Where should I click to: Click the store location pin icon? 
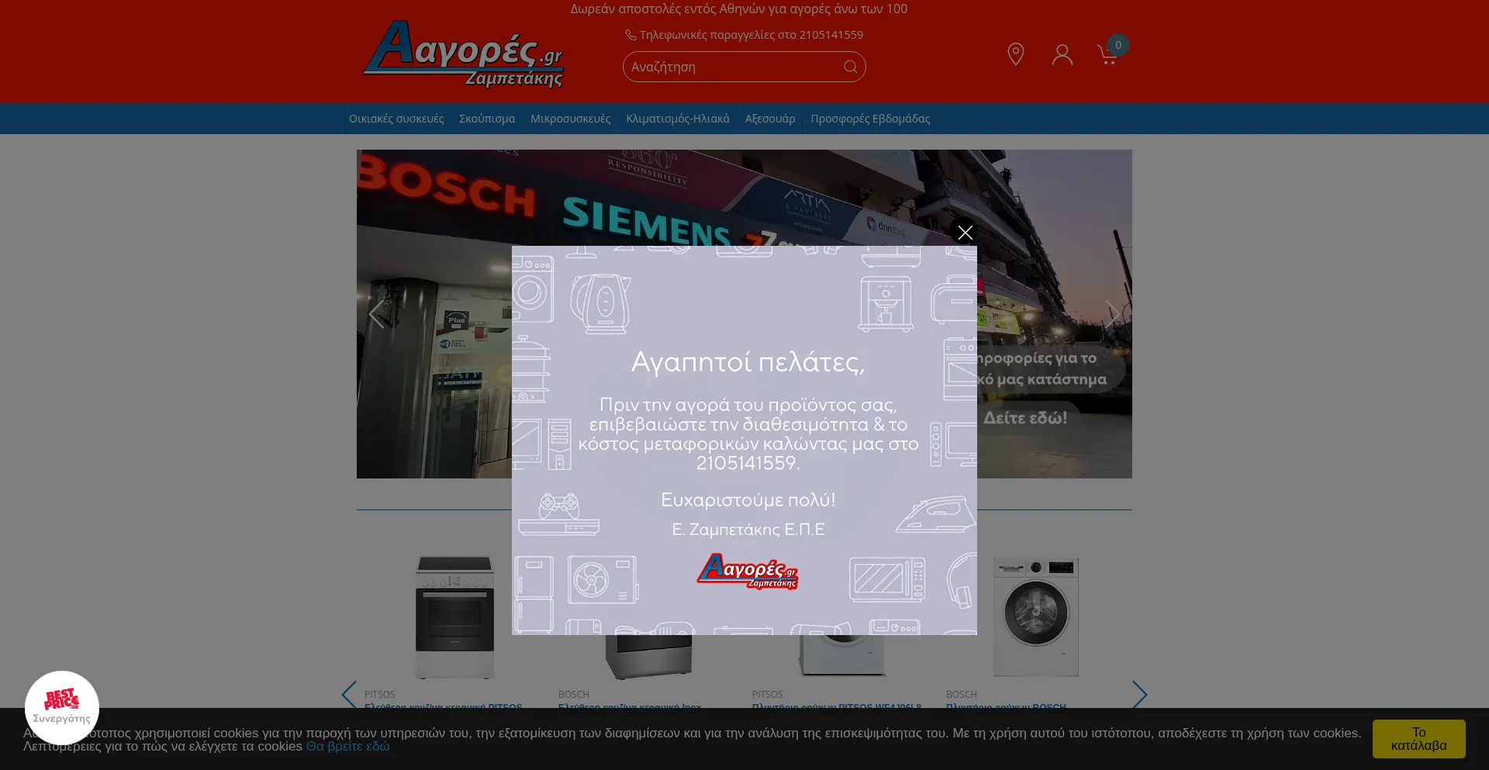tap(1015, 54)
